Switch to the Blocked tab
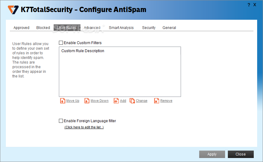 coord(43,28)
